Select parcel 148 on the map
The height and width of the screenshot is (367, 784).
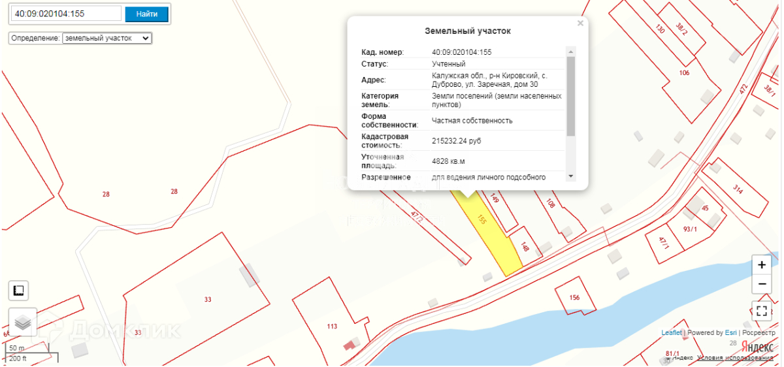tap(525, 246)
